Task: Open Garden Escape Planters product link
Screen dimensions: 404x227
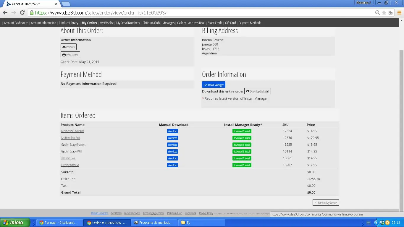Action: (x=73, y=145)
